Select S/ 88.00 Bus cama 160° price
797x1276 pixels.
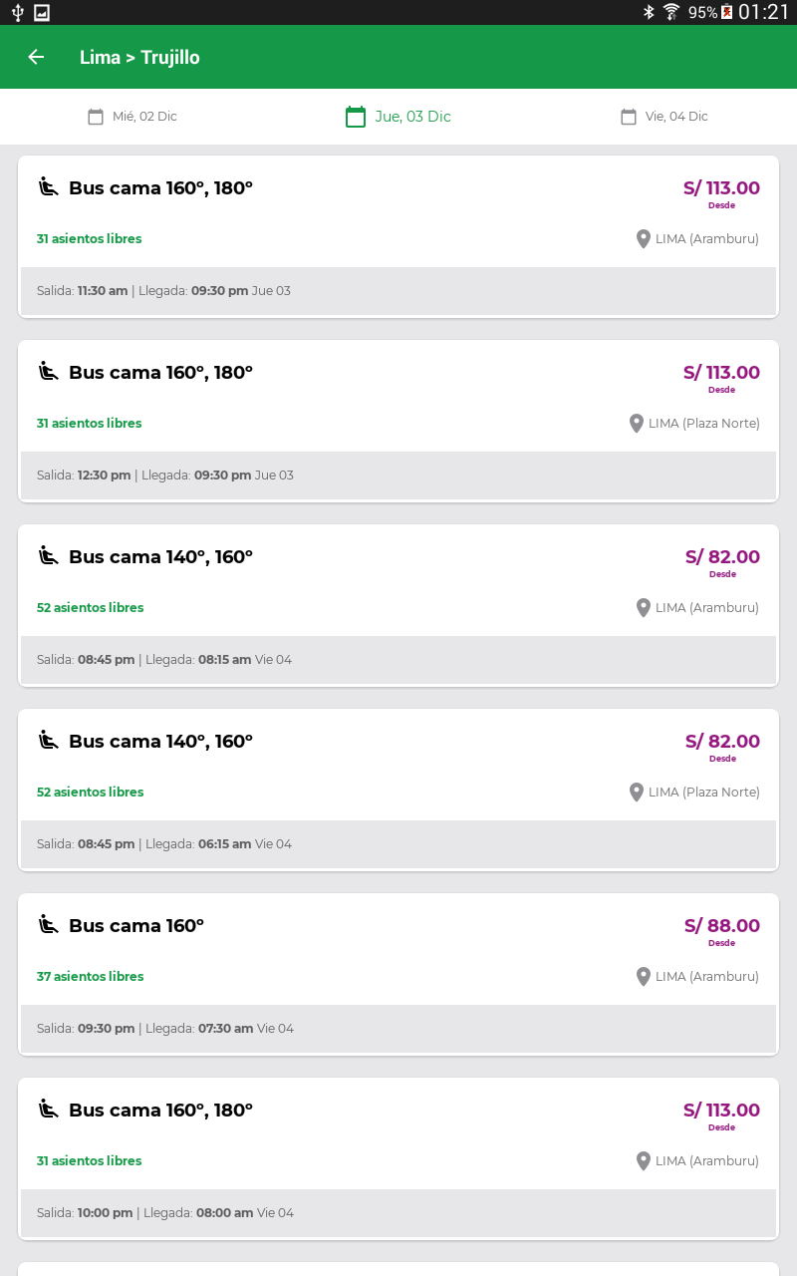pos(722,926)
